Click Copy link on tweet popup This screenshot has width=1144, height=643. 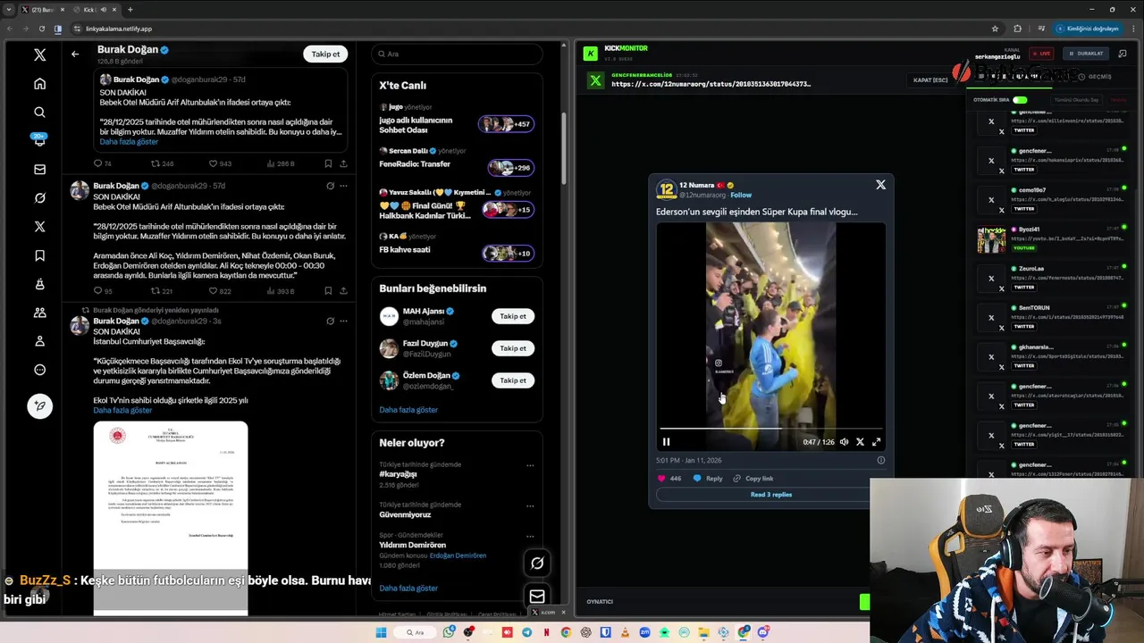753,479
